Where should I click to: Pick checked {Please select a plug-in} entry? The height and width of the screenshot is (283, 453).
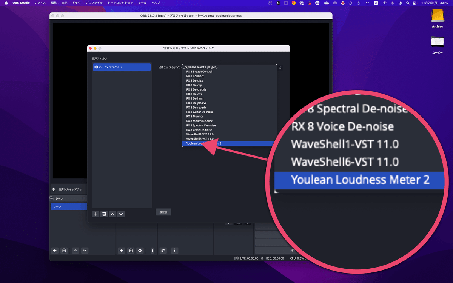click(229, 67)
